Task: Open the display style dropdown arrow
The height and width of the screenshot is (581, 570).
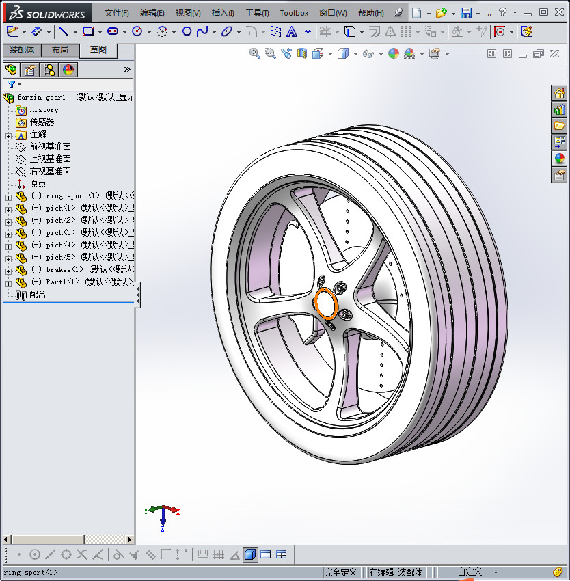Action: point(355,54)
